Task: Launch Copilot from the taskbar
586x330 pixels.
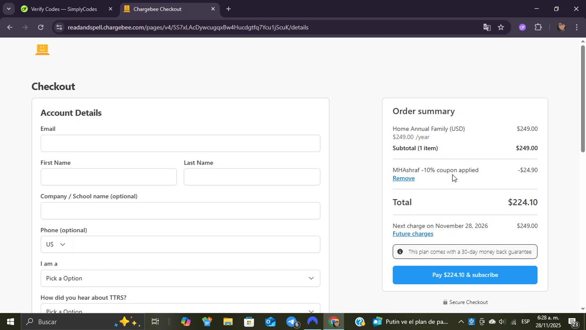Action: [x=186, y=322]
